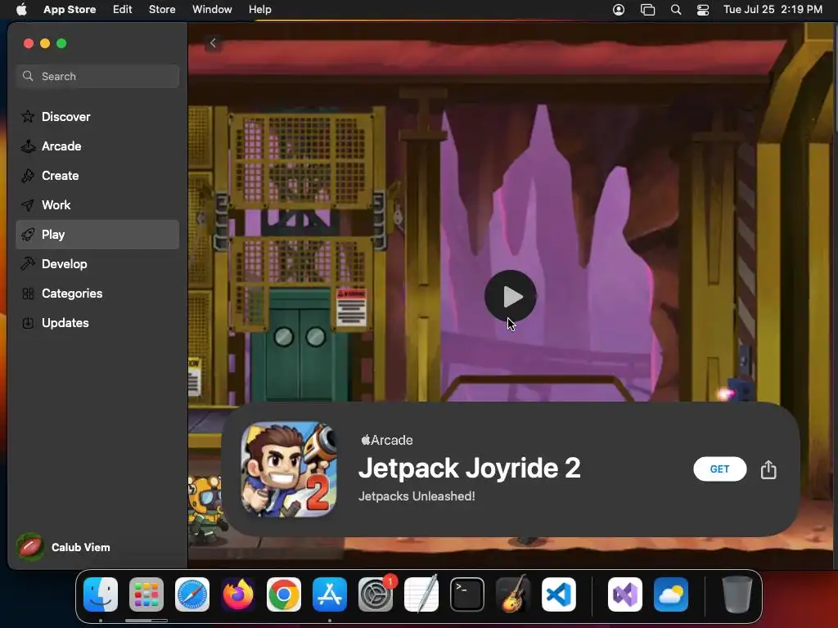The height and width of the screenshot is (628, 838).
Task: Open Finder from the Dock
Action: coord(101,594)
